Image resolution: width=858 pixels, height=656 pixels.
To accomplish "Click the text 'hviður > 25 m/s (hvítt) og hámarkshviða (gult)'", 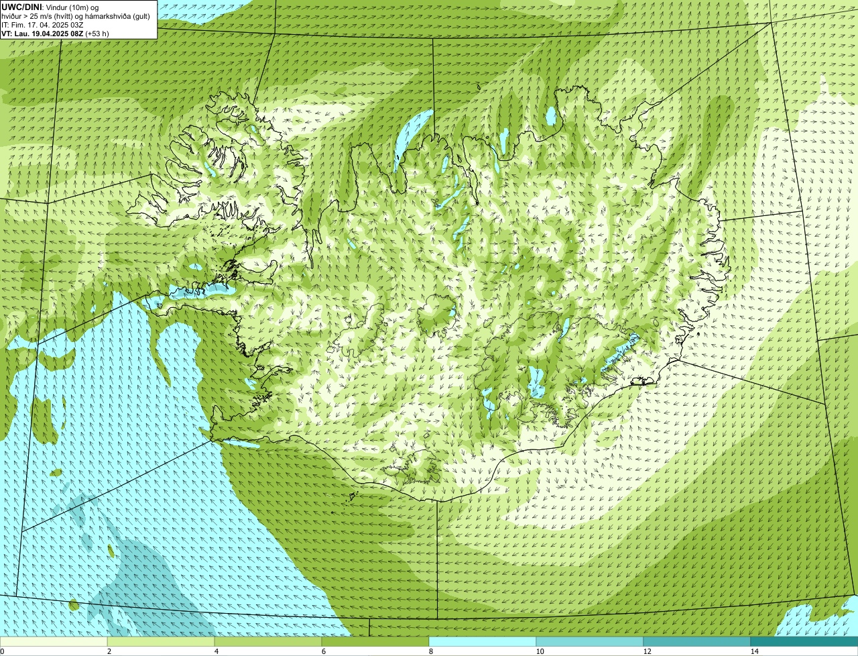I will [76, 16].
